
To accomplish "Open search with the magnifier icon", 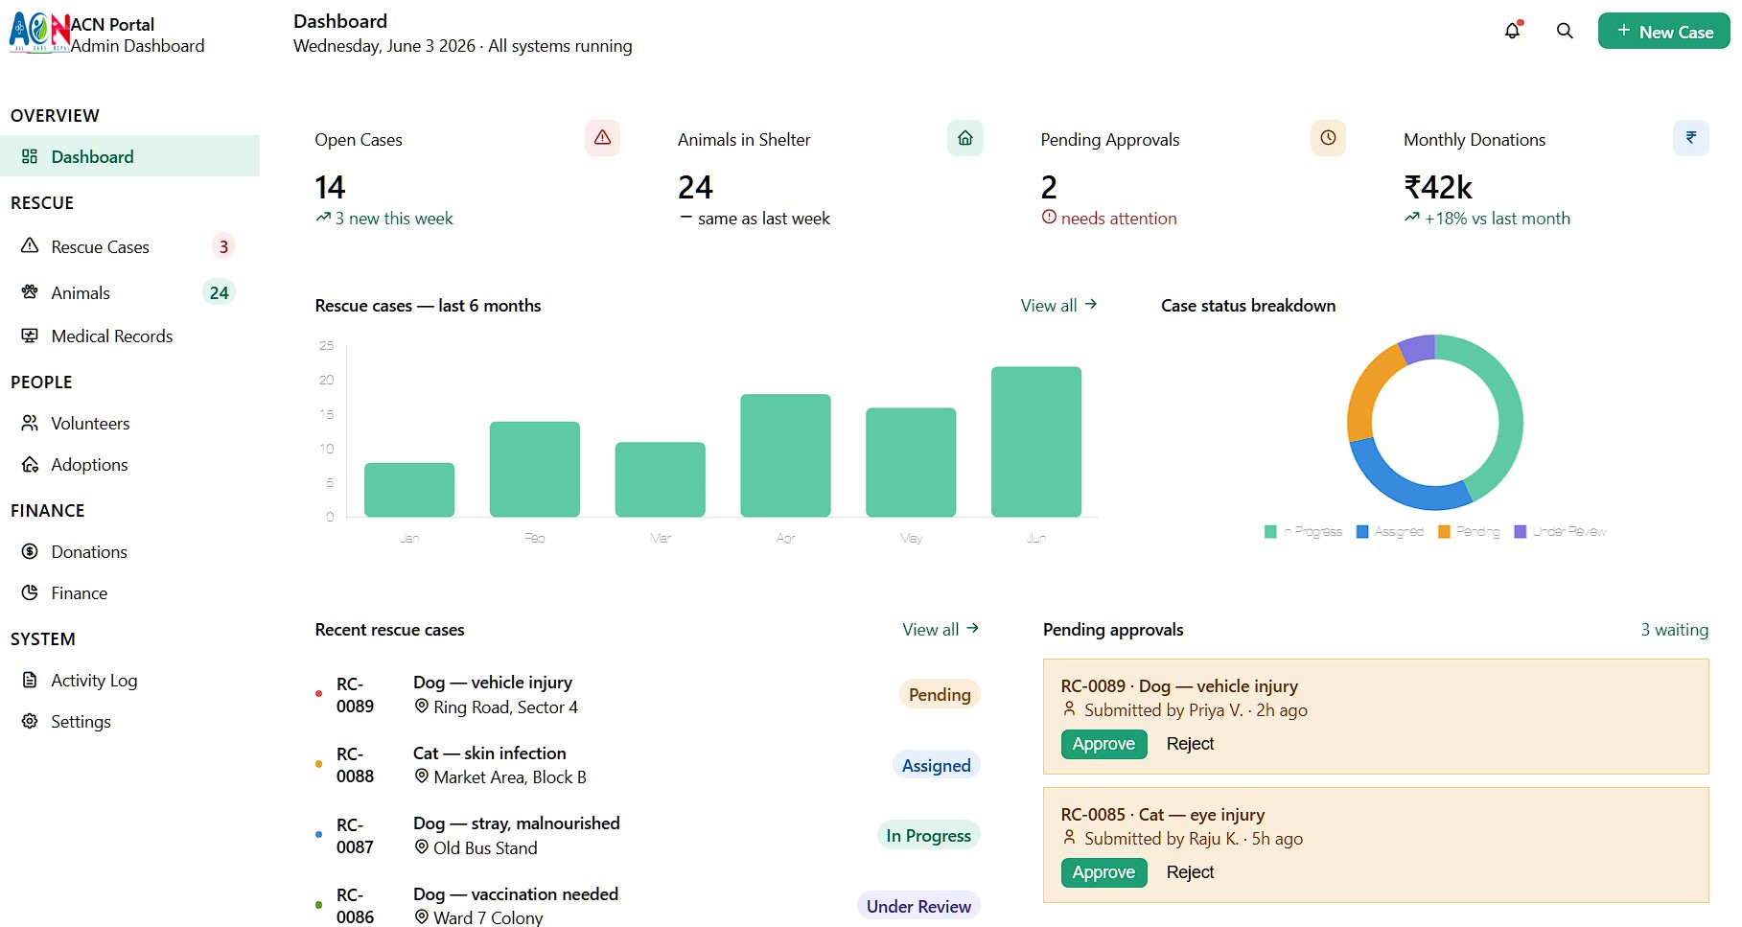I will point(1565,31).
